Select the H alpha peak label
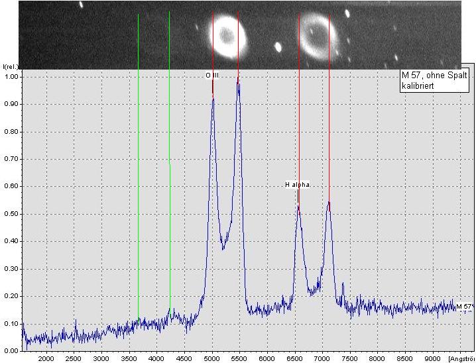This screenshot has height=363, width=476. click(x=297, y=185)
